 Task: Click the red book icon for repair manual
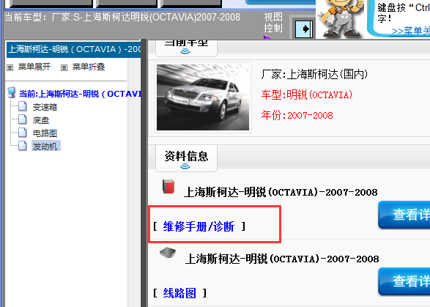(168, 186)
